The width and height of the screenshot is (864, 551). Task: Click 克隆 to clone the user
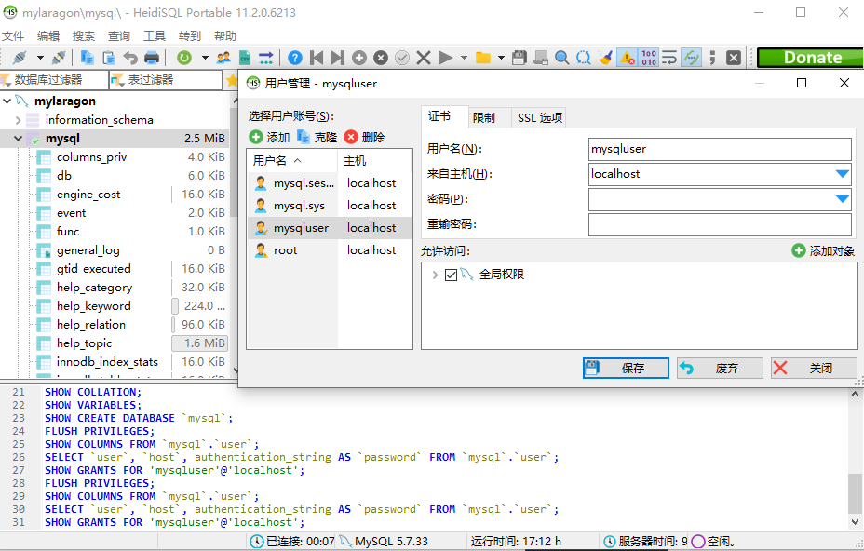317,137
